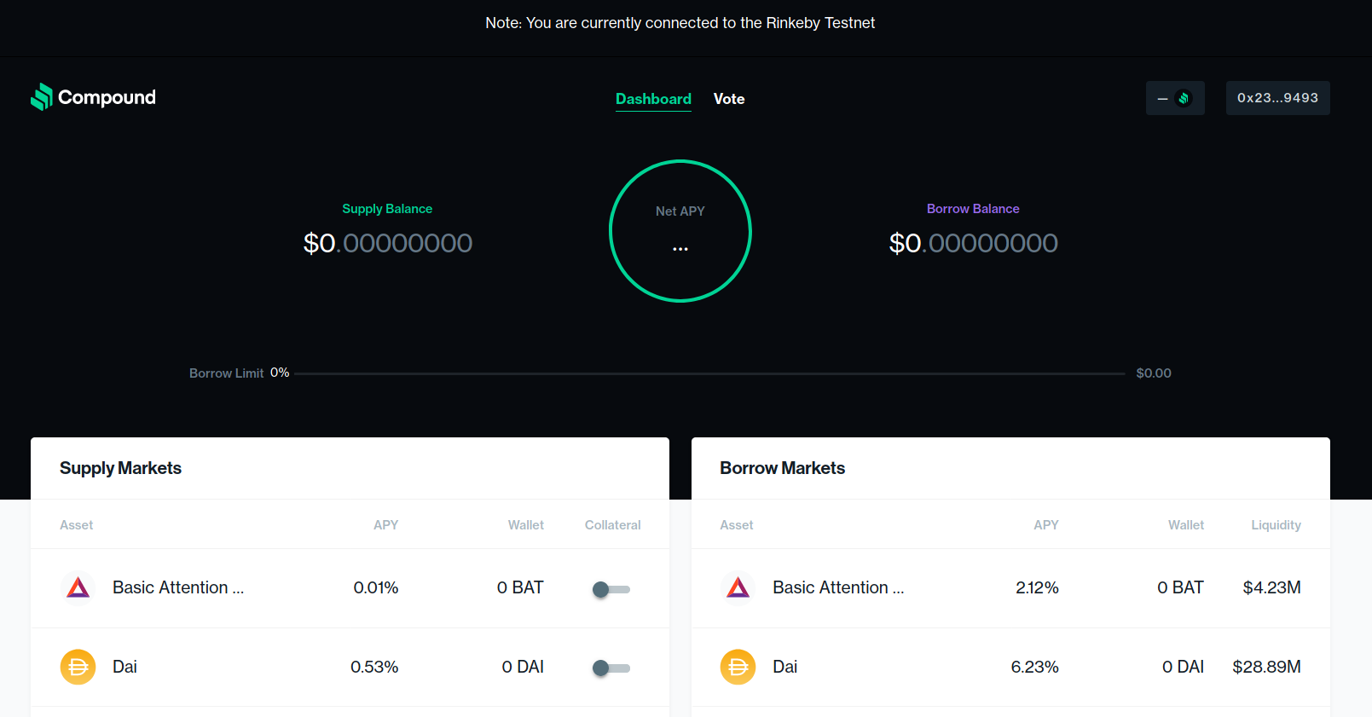The height and width of the screenshot is (717, 1372).
Task: Click the Supply Markets heading
Action: [120, 468]
